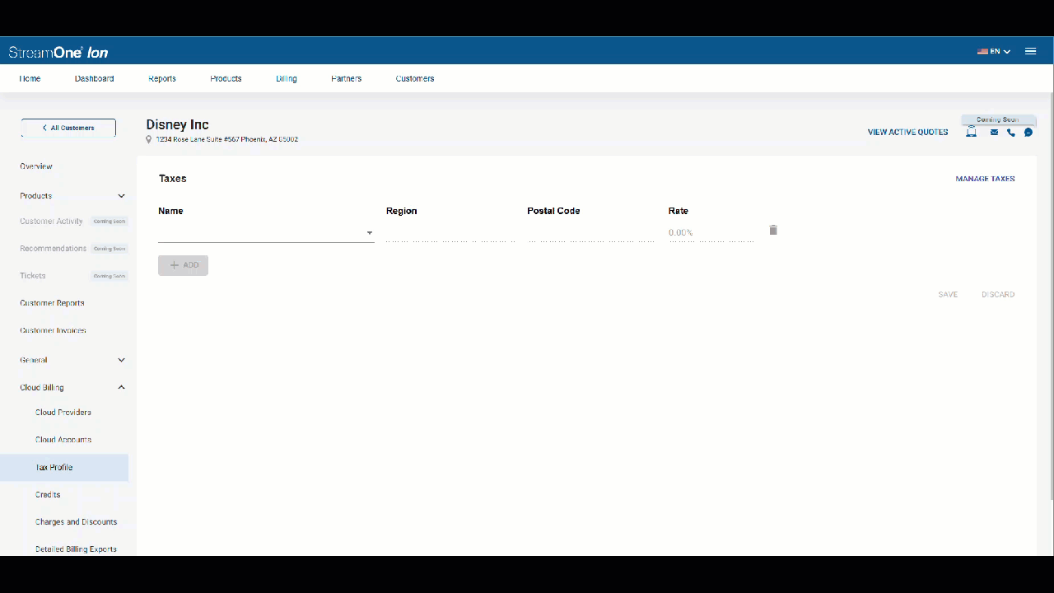Open Cloud Accounts in sidebar
This screenshot has width=1054, height=593.
(63, 440)
